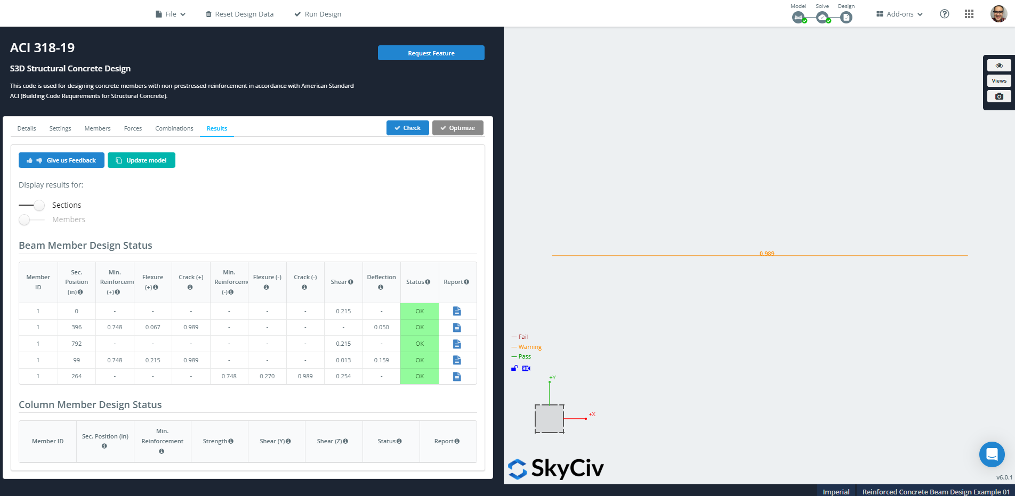This screenshot has height=496, width=1015.
Task: Toggle the eye visibility icon in the Views panel
Action: [x=999, y=65]
